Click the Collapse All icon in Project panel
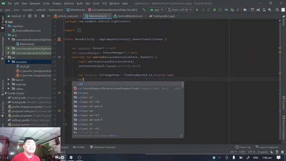The height and width of the screenshot is (161, 286). (x=36, y=16)
